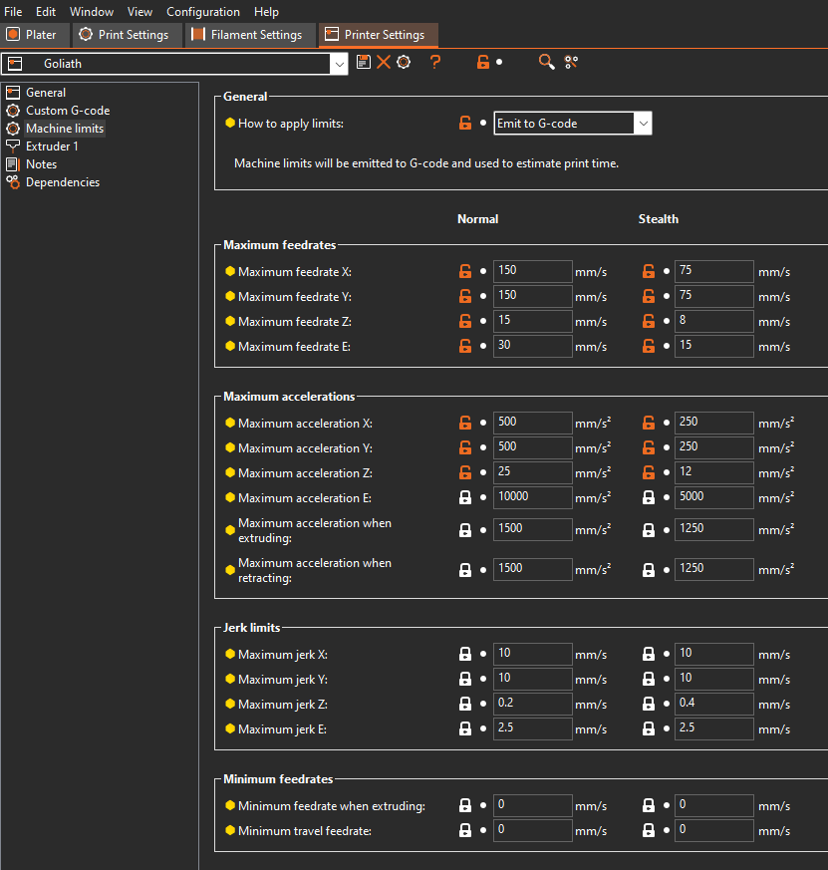Open the How to apply limits combo box
This screenshot has width=828, height=870.
tap(573, 123)
